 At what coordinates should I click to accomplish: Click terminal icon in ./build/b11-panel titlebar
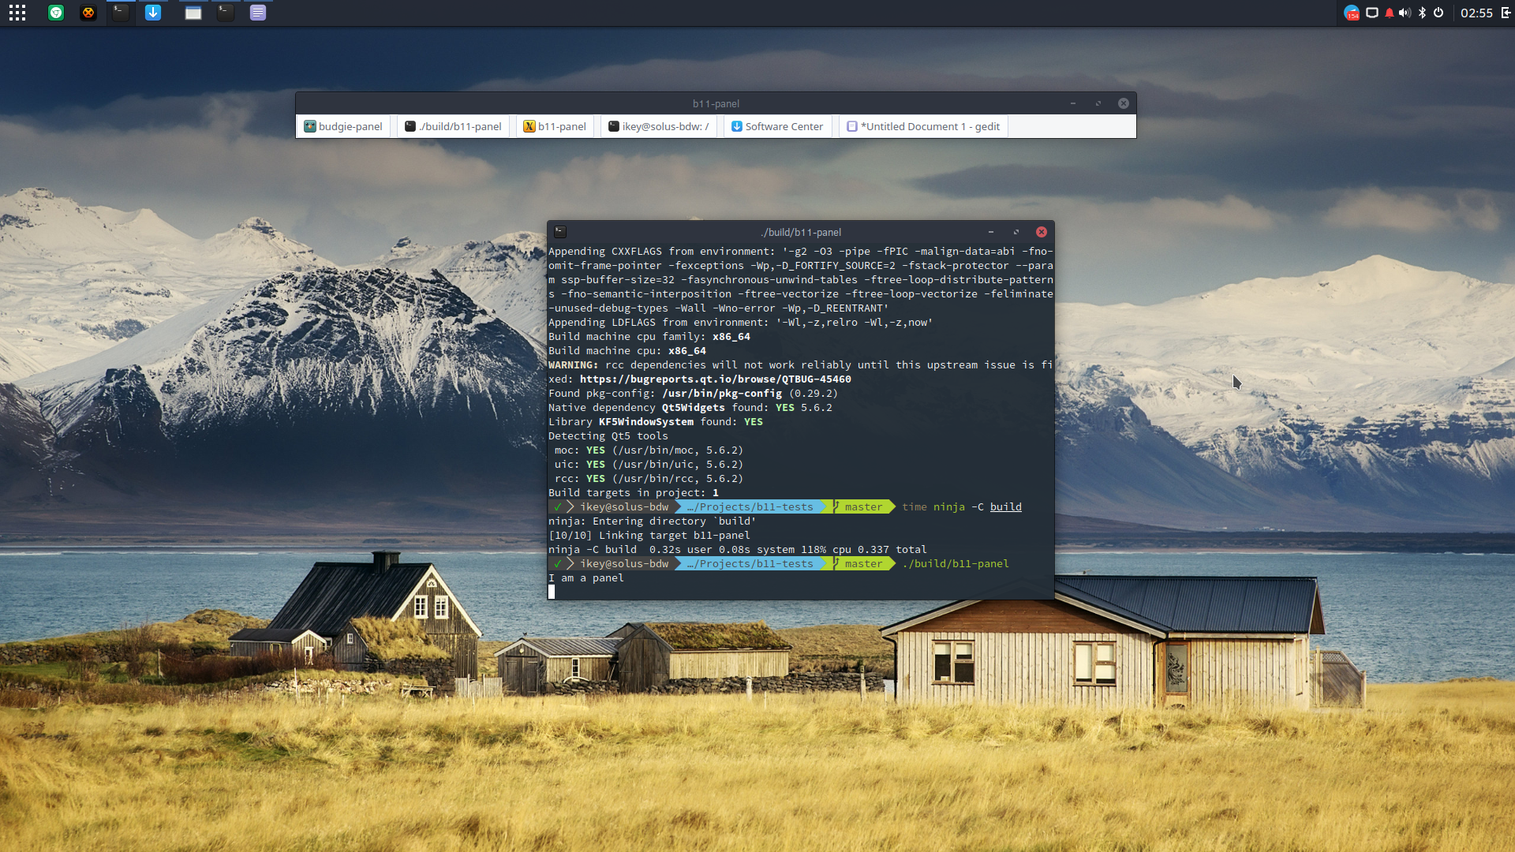click(560, 232)
